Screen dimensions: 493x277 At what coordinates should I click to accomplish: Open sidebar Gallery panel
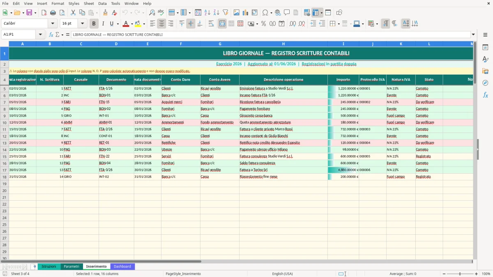pyautogui.click(x=485, y=71)
